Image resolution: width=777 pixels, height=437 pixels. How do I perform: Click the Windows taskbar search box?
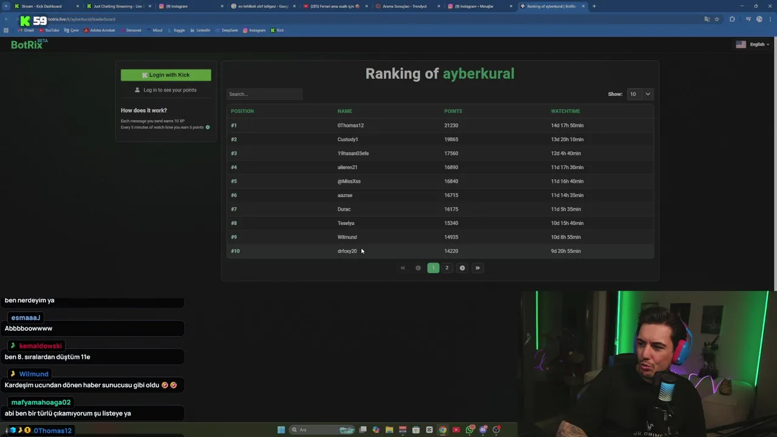click(322, 430)
